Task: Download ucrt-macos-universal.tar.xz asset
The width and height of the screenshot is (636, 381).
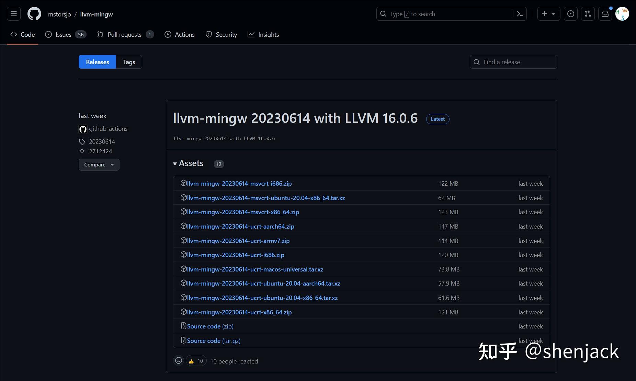Action: click(255, 269)
